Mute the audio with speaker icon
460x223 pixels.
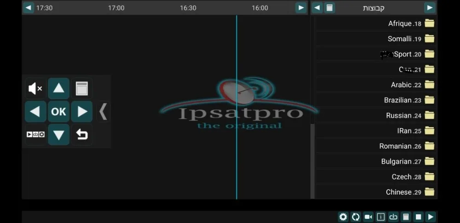click(35, 89)
